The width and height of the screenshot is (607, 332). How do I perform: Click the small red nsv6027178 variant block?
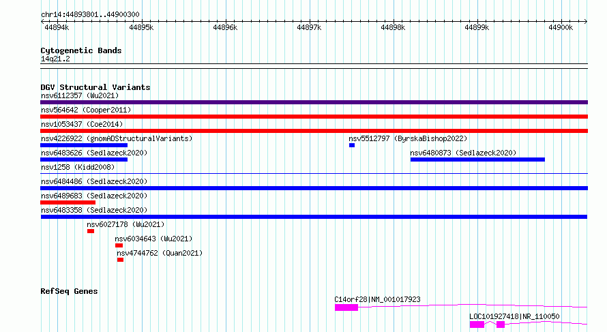click(x=91, y=231)
